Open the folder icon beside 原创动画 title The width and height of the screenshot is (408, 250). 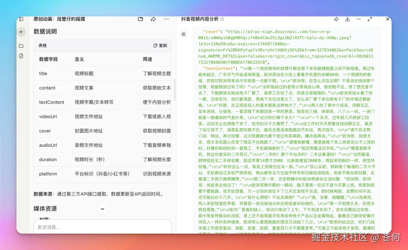pyautogui.click(x=140, y=19)
